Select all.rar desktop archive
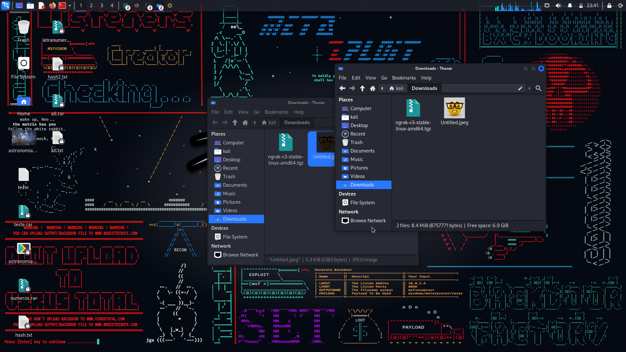The width and height of the screenshot is (626, 352). pos(58,105)
